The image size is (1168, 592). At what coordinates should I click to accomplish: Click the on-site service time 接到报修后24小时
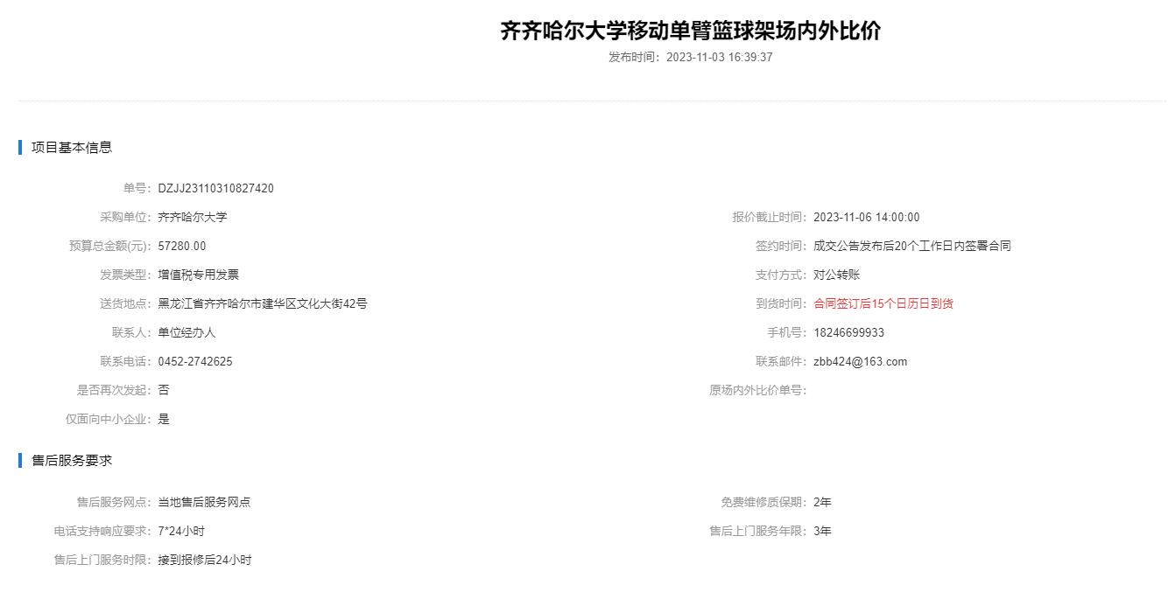click(x=204, y=560)
